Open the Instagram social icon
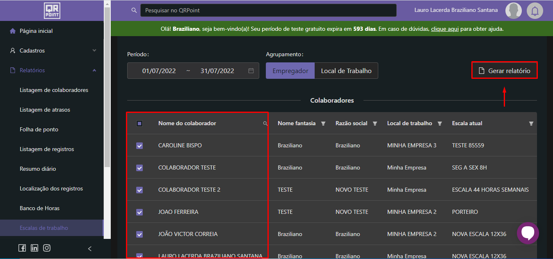Screen dimensions: 553x259 click(47, 248)
